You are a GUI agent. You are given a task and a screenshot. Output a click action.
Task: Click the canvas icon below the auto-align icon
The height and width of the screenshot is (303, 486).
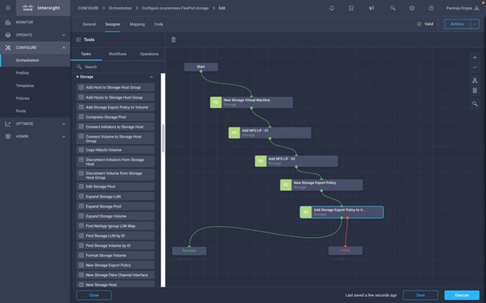tap(474, 90)
